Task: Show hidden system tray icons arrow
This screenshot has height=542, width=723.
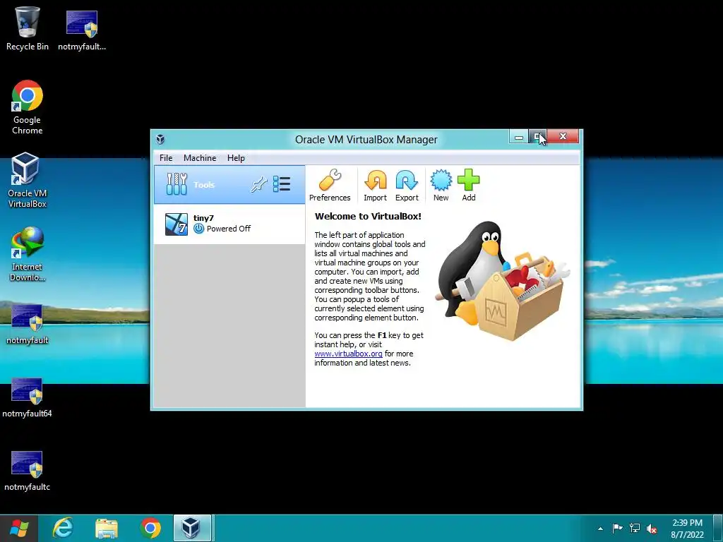Action: point(600,529)
